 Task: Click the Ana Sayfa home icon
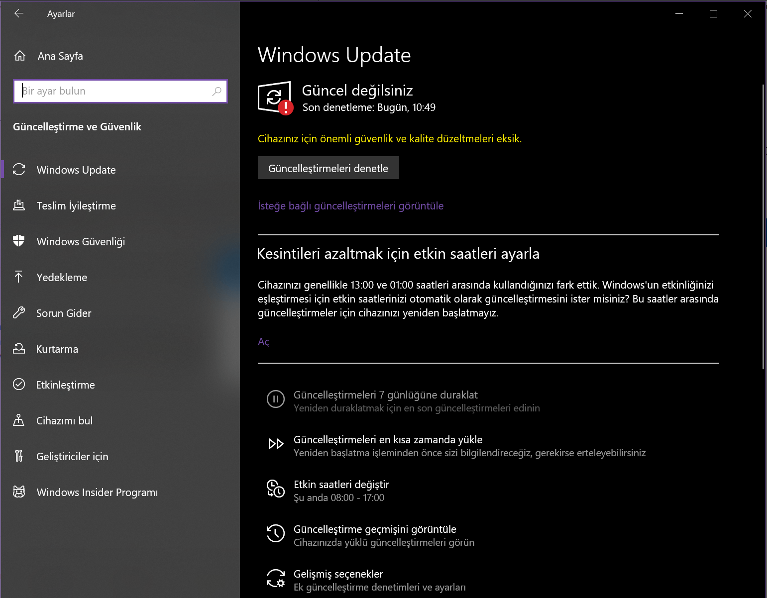coord(20,56)
